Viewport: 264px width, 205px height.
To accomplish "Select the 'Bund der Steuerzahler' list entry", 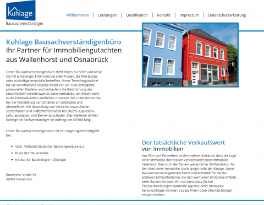I will [32, 153].
